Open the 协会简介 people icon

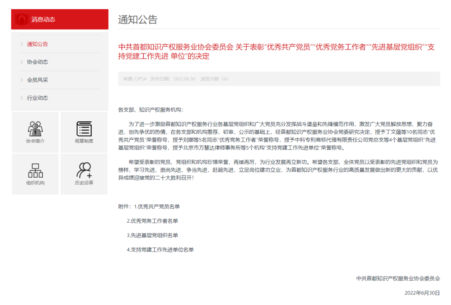35,129
